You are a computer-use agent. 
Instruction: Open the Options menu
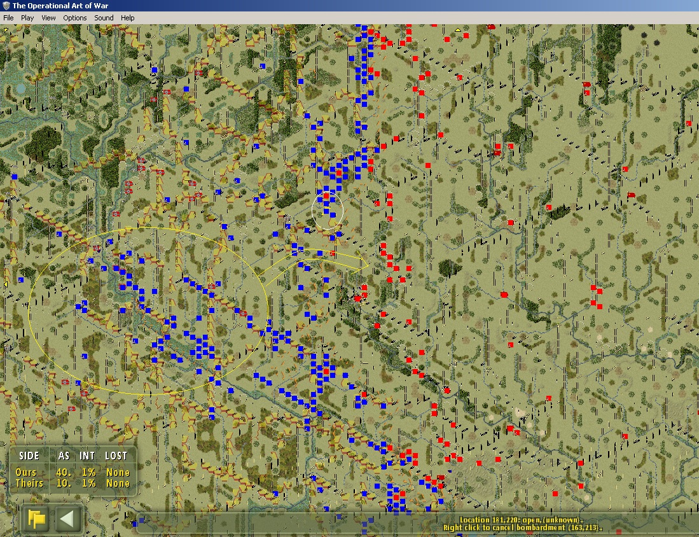tap(74, 18)
